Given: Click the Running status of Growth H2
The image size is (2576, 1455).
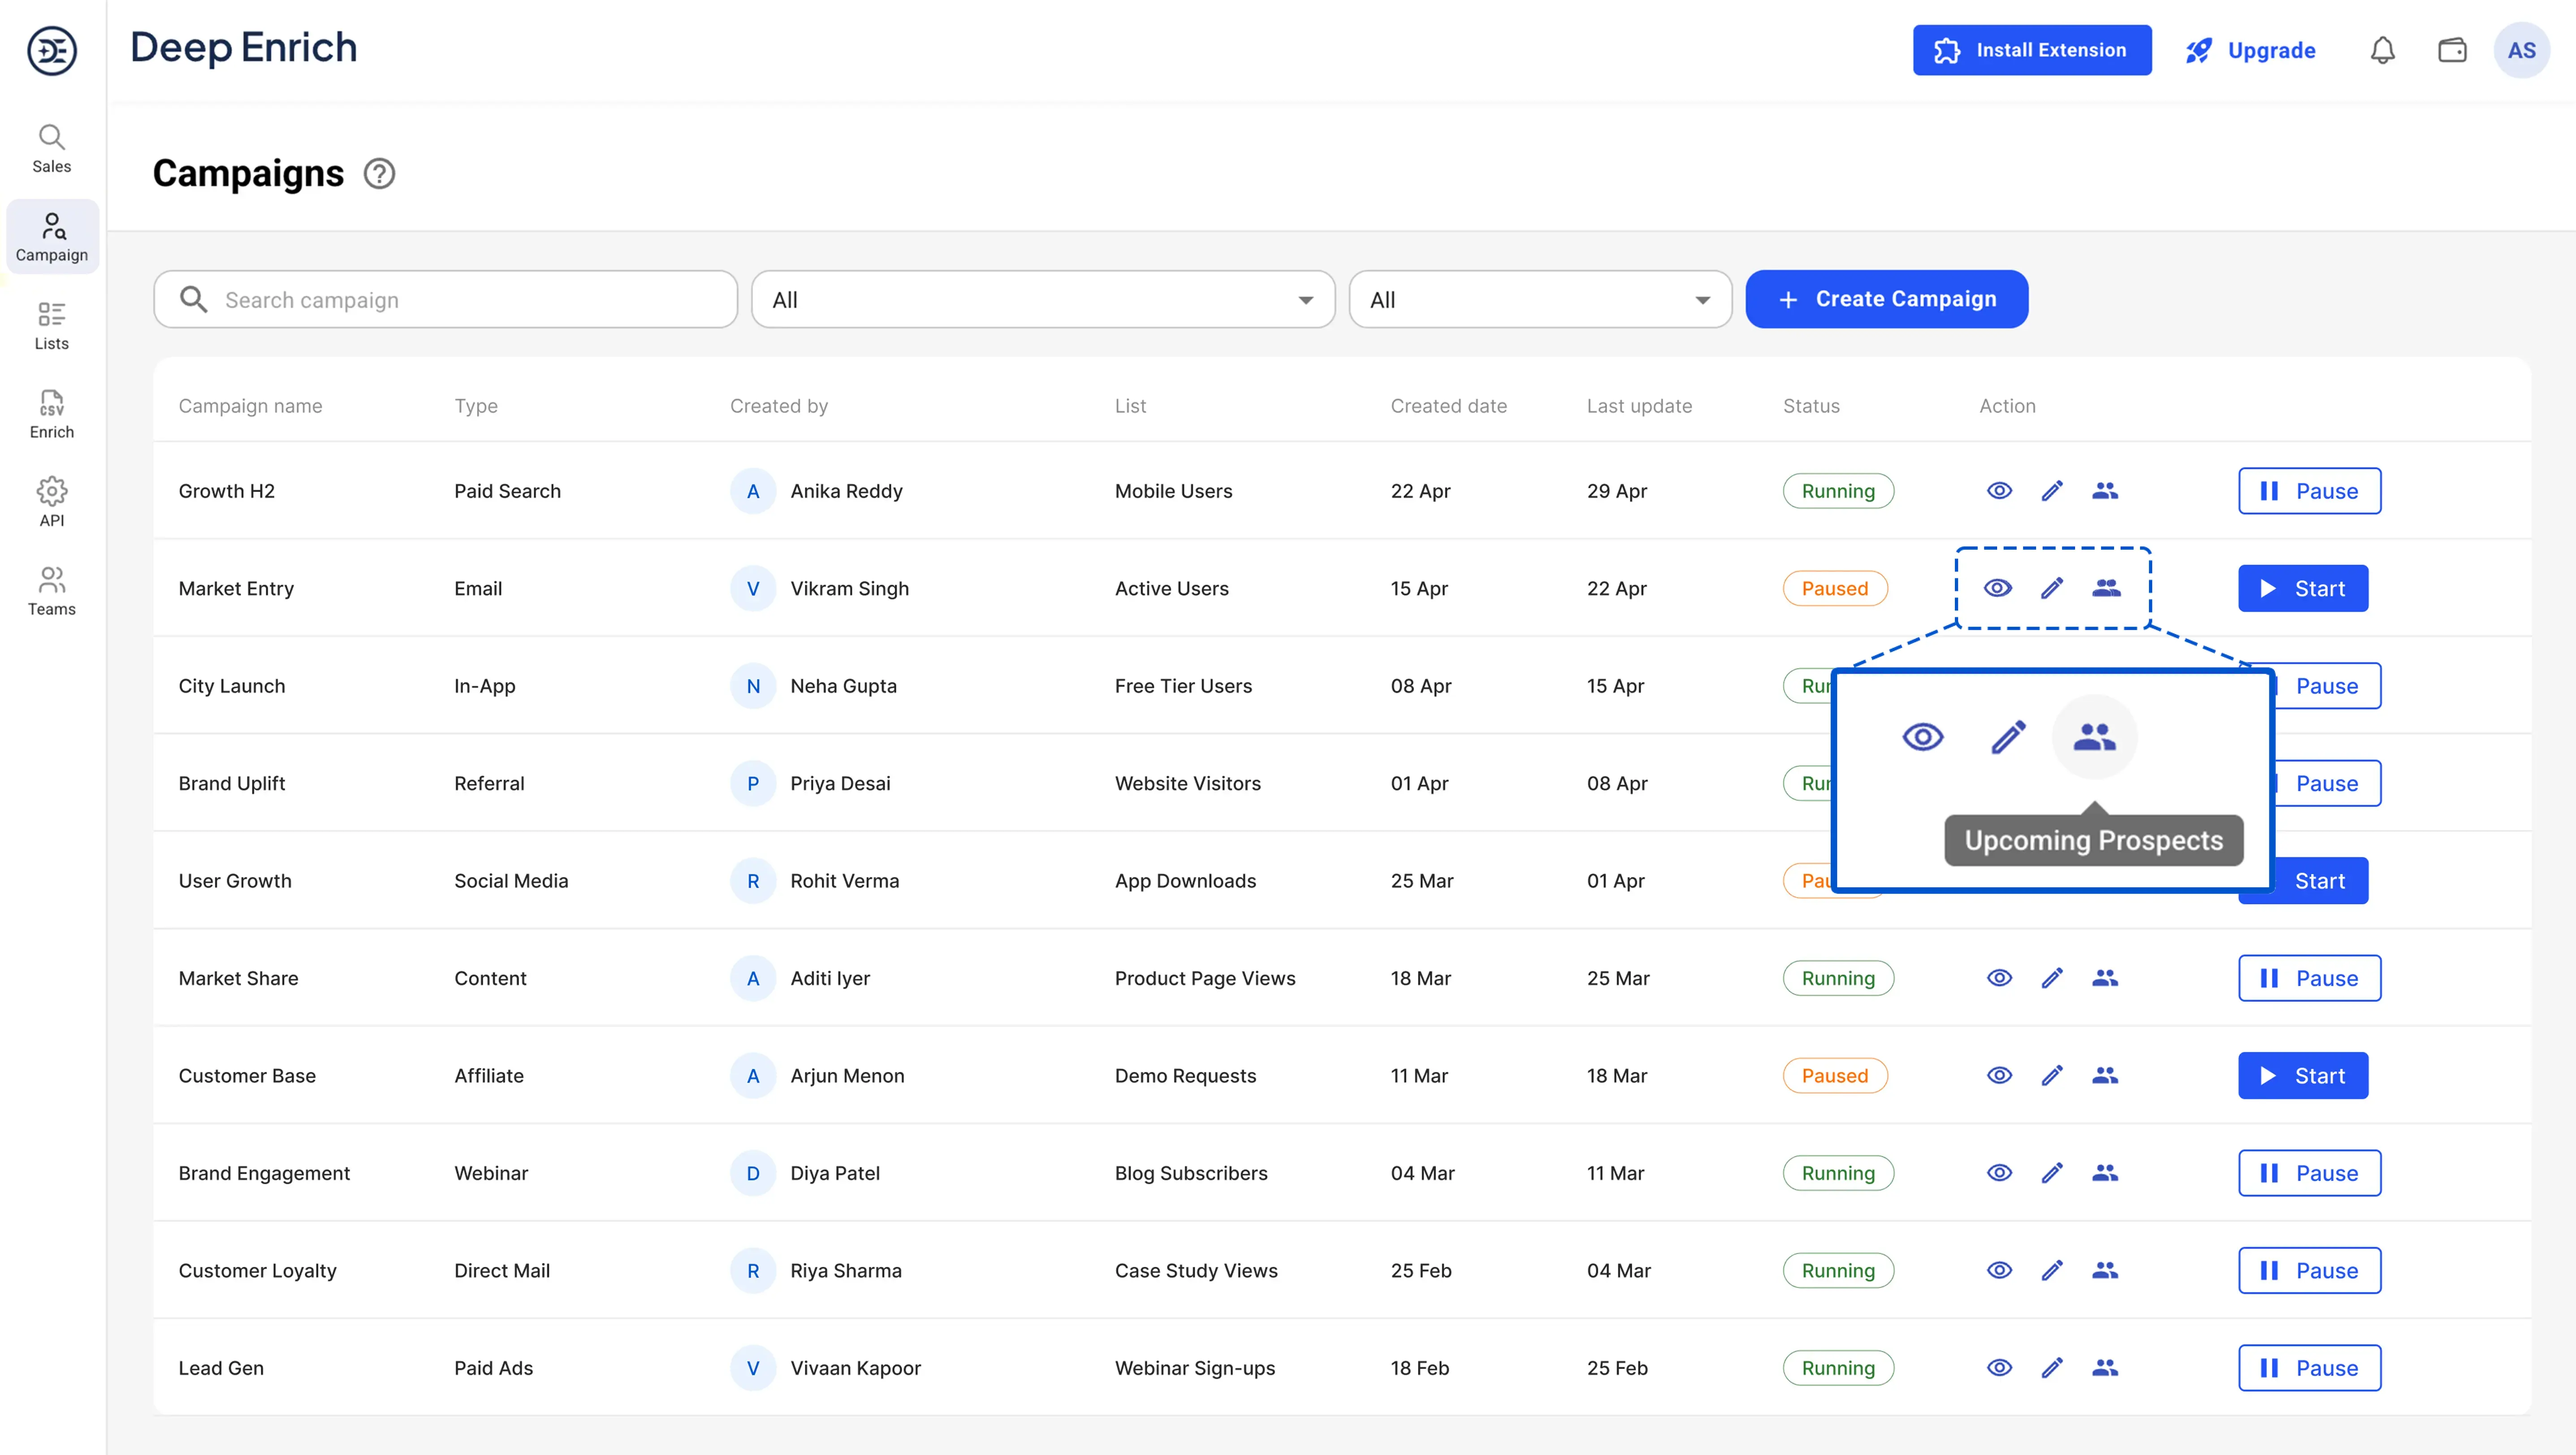Looking at the screenshot, I should pyautogui.click(x=1838, y=491).
